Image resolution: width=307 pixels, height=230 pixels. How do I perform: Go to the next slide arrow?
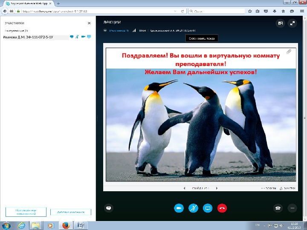click(x=217, y=188)
